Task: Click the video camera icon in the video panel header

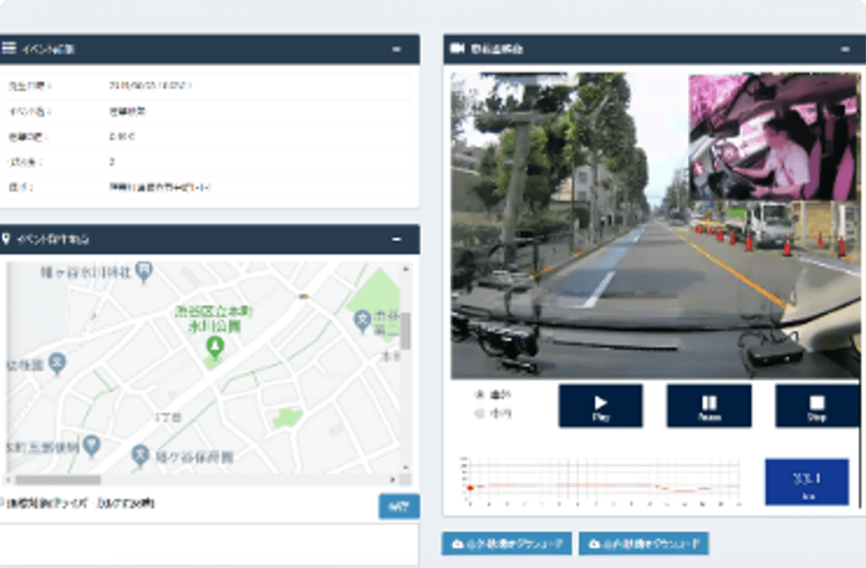Action: tap(458, 48)
